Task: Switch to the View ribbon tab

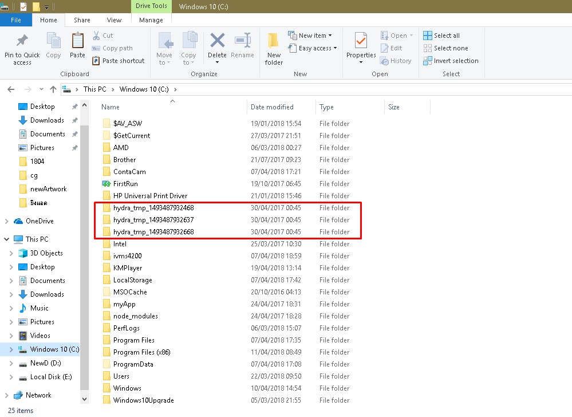Action: pos(114,20)
